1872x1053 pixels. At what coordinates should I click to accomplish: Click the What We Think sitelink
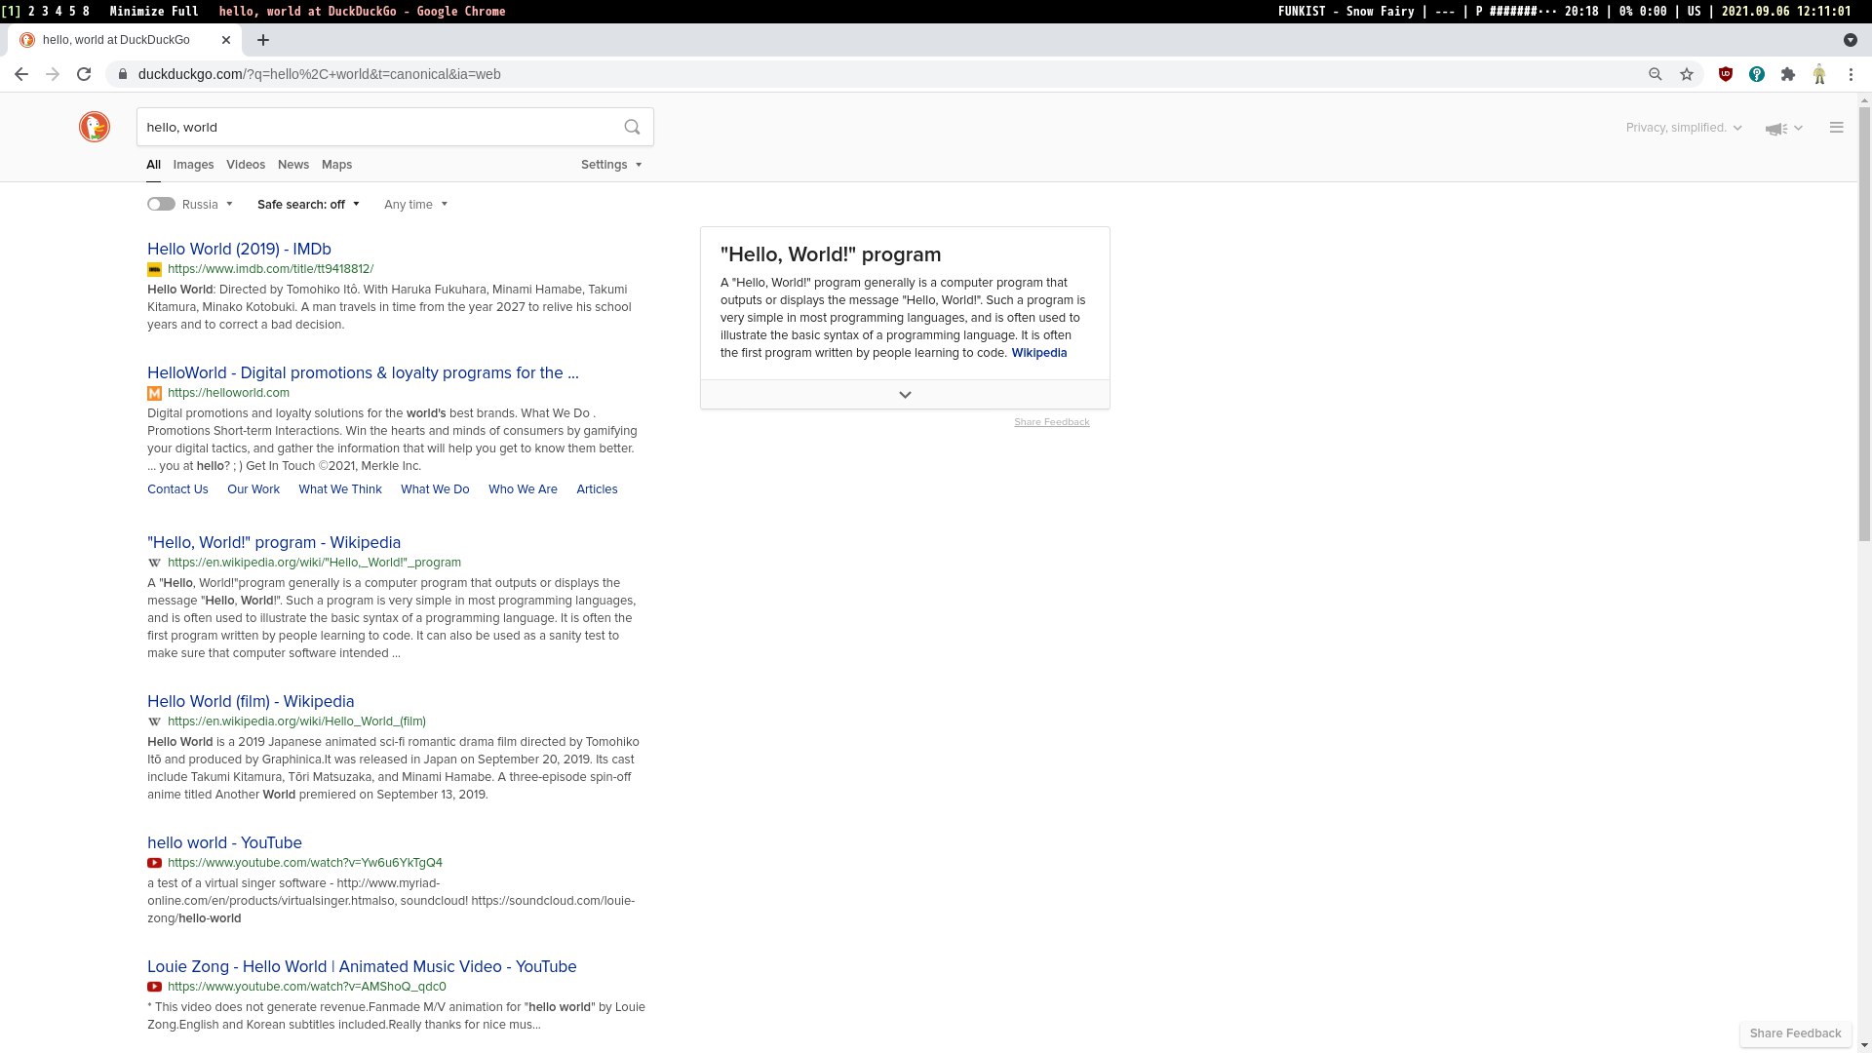340,489
